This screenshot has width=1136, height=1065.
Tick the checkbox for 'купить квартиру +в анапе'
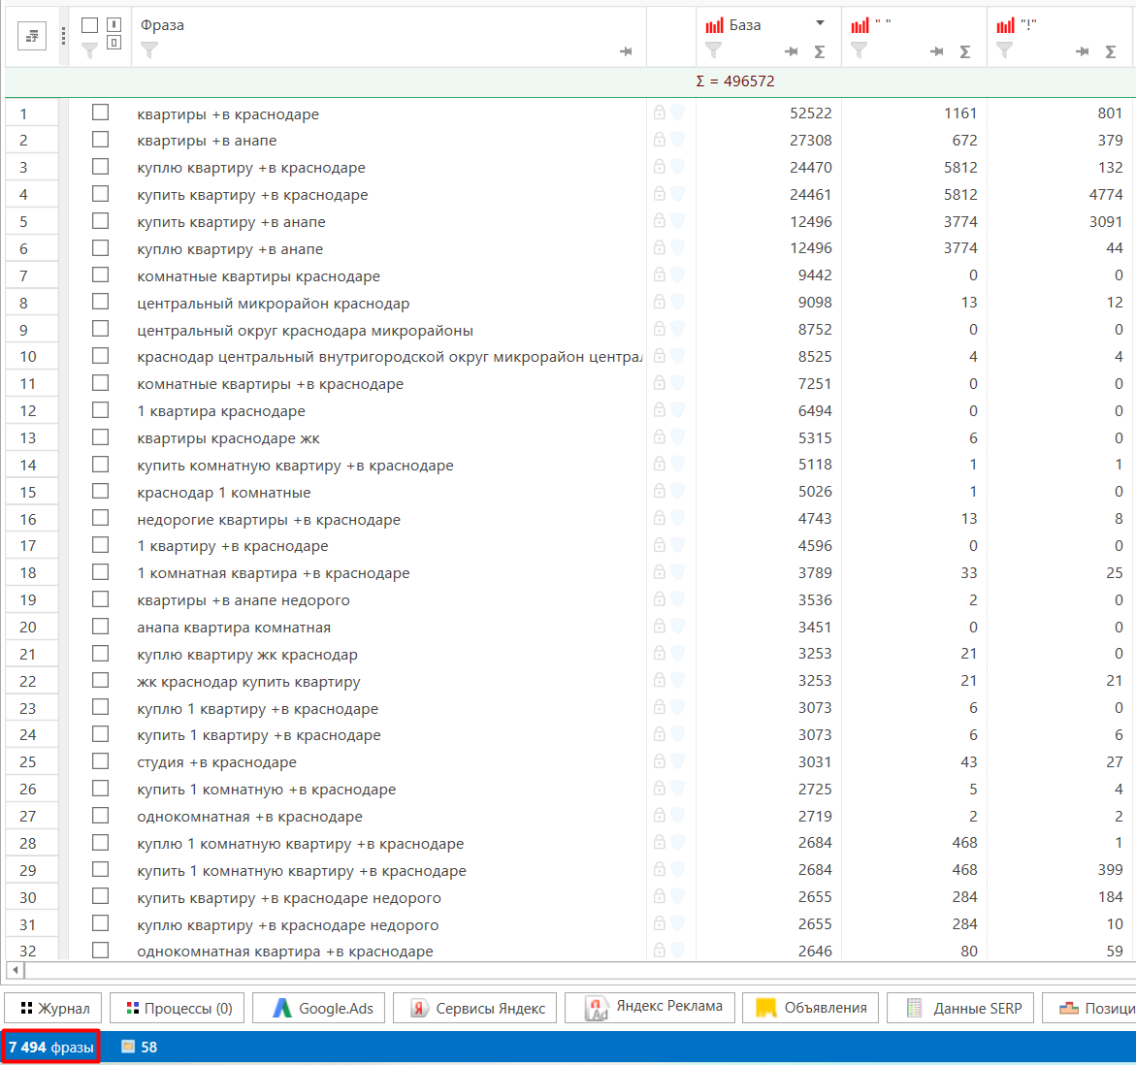click(101, 221)
